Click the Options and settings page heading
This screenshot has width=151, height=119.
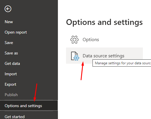pos(104,23)
